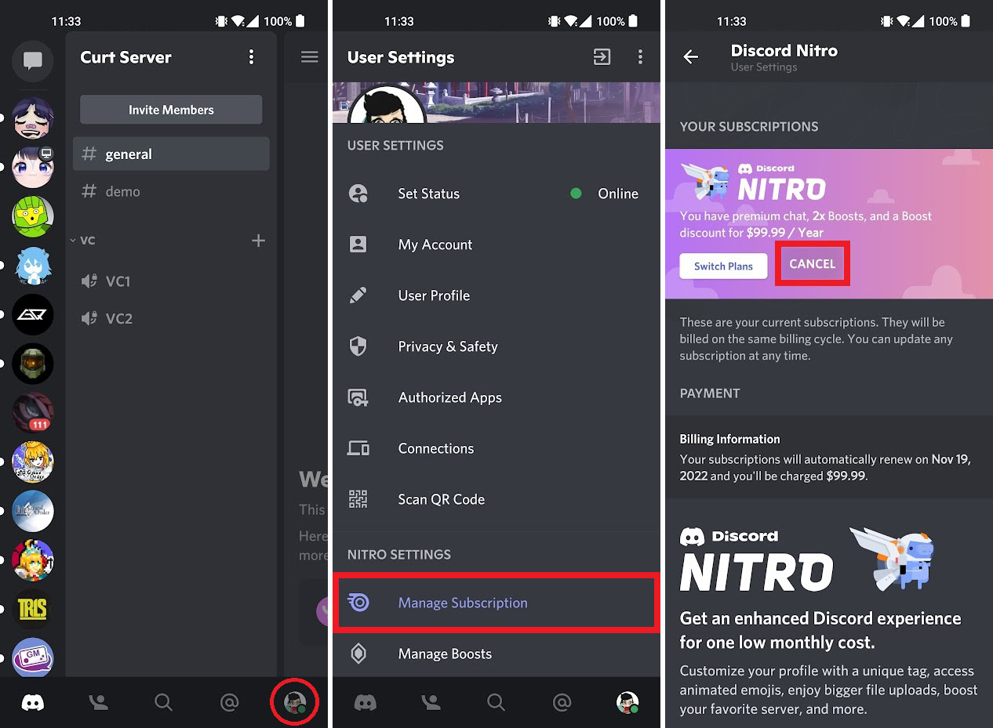This screenshot has height=728, width=993.
Task: Open Set Status setting
Action: click(496, 194)
